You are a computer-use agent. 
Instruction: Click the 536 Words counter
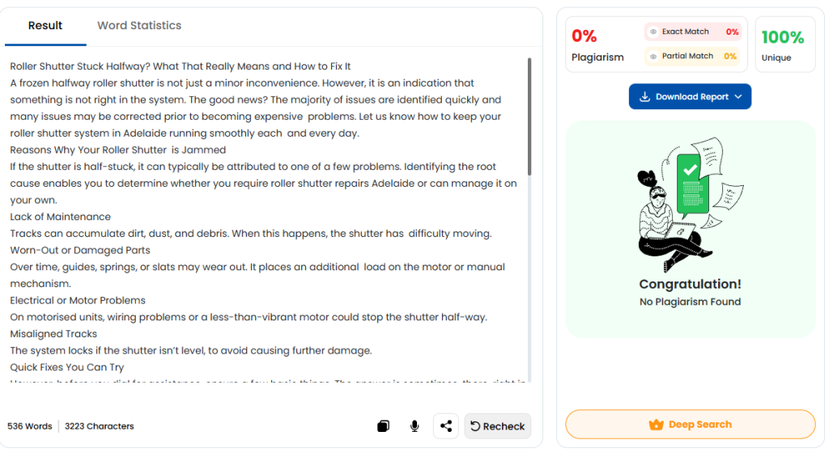pyautogui.click(x=30, y=426)
